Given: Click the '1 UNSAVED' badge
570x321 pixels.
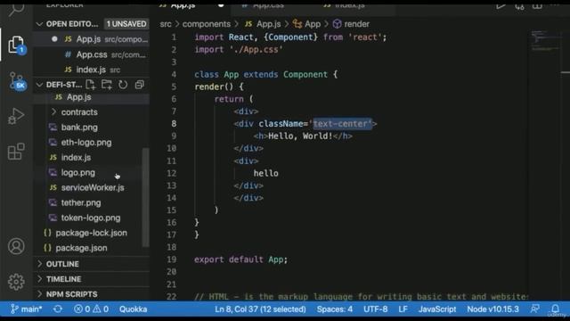Looking at the screenshot, I should click(126, 24).
